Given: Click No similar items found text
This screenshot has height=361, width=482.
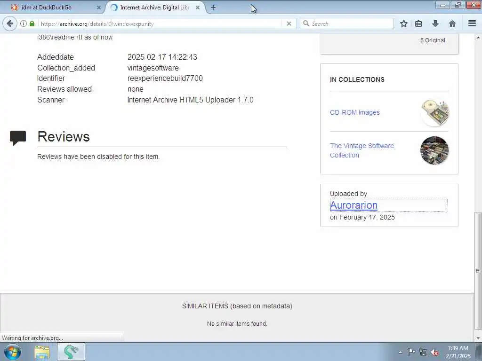Looking at the screenshot, I should coord(237,323).
